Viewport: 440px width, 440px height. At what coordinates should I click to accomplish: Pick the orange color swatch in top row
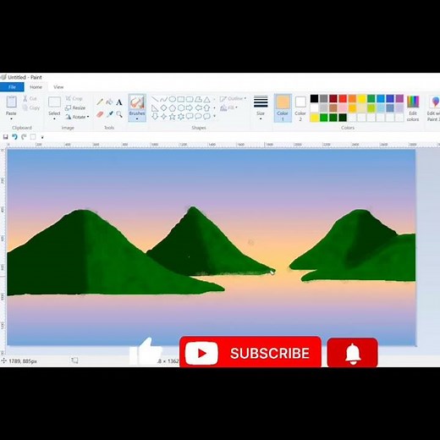(352, 99)
